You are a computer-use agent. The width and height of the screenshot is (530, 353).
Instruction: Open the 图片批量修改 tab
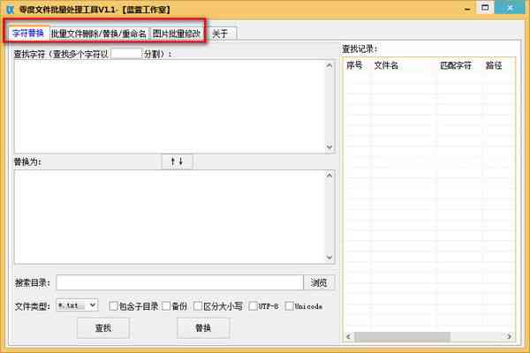(177, 34)
